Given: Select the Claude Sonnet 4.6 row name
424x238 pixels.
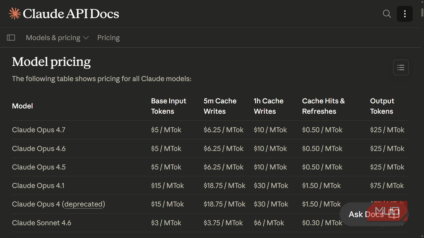Looking at the screenshot, I should [42, 223].
